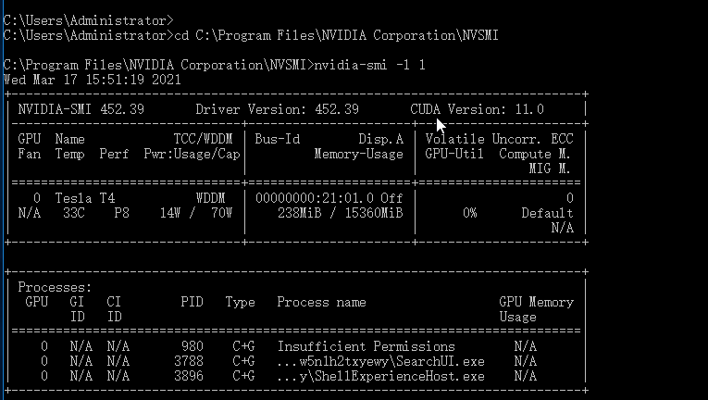Screen dimensions: 708x400
Task: Click the Processes table header label
Action: coord(55,287)
